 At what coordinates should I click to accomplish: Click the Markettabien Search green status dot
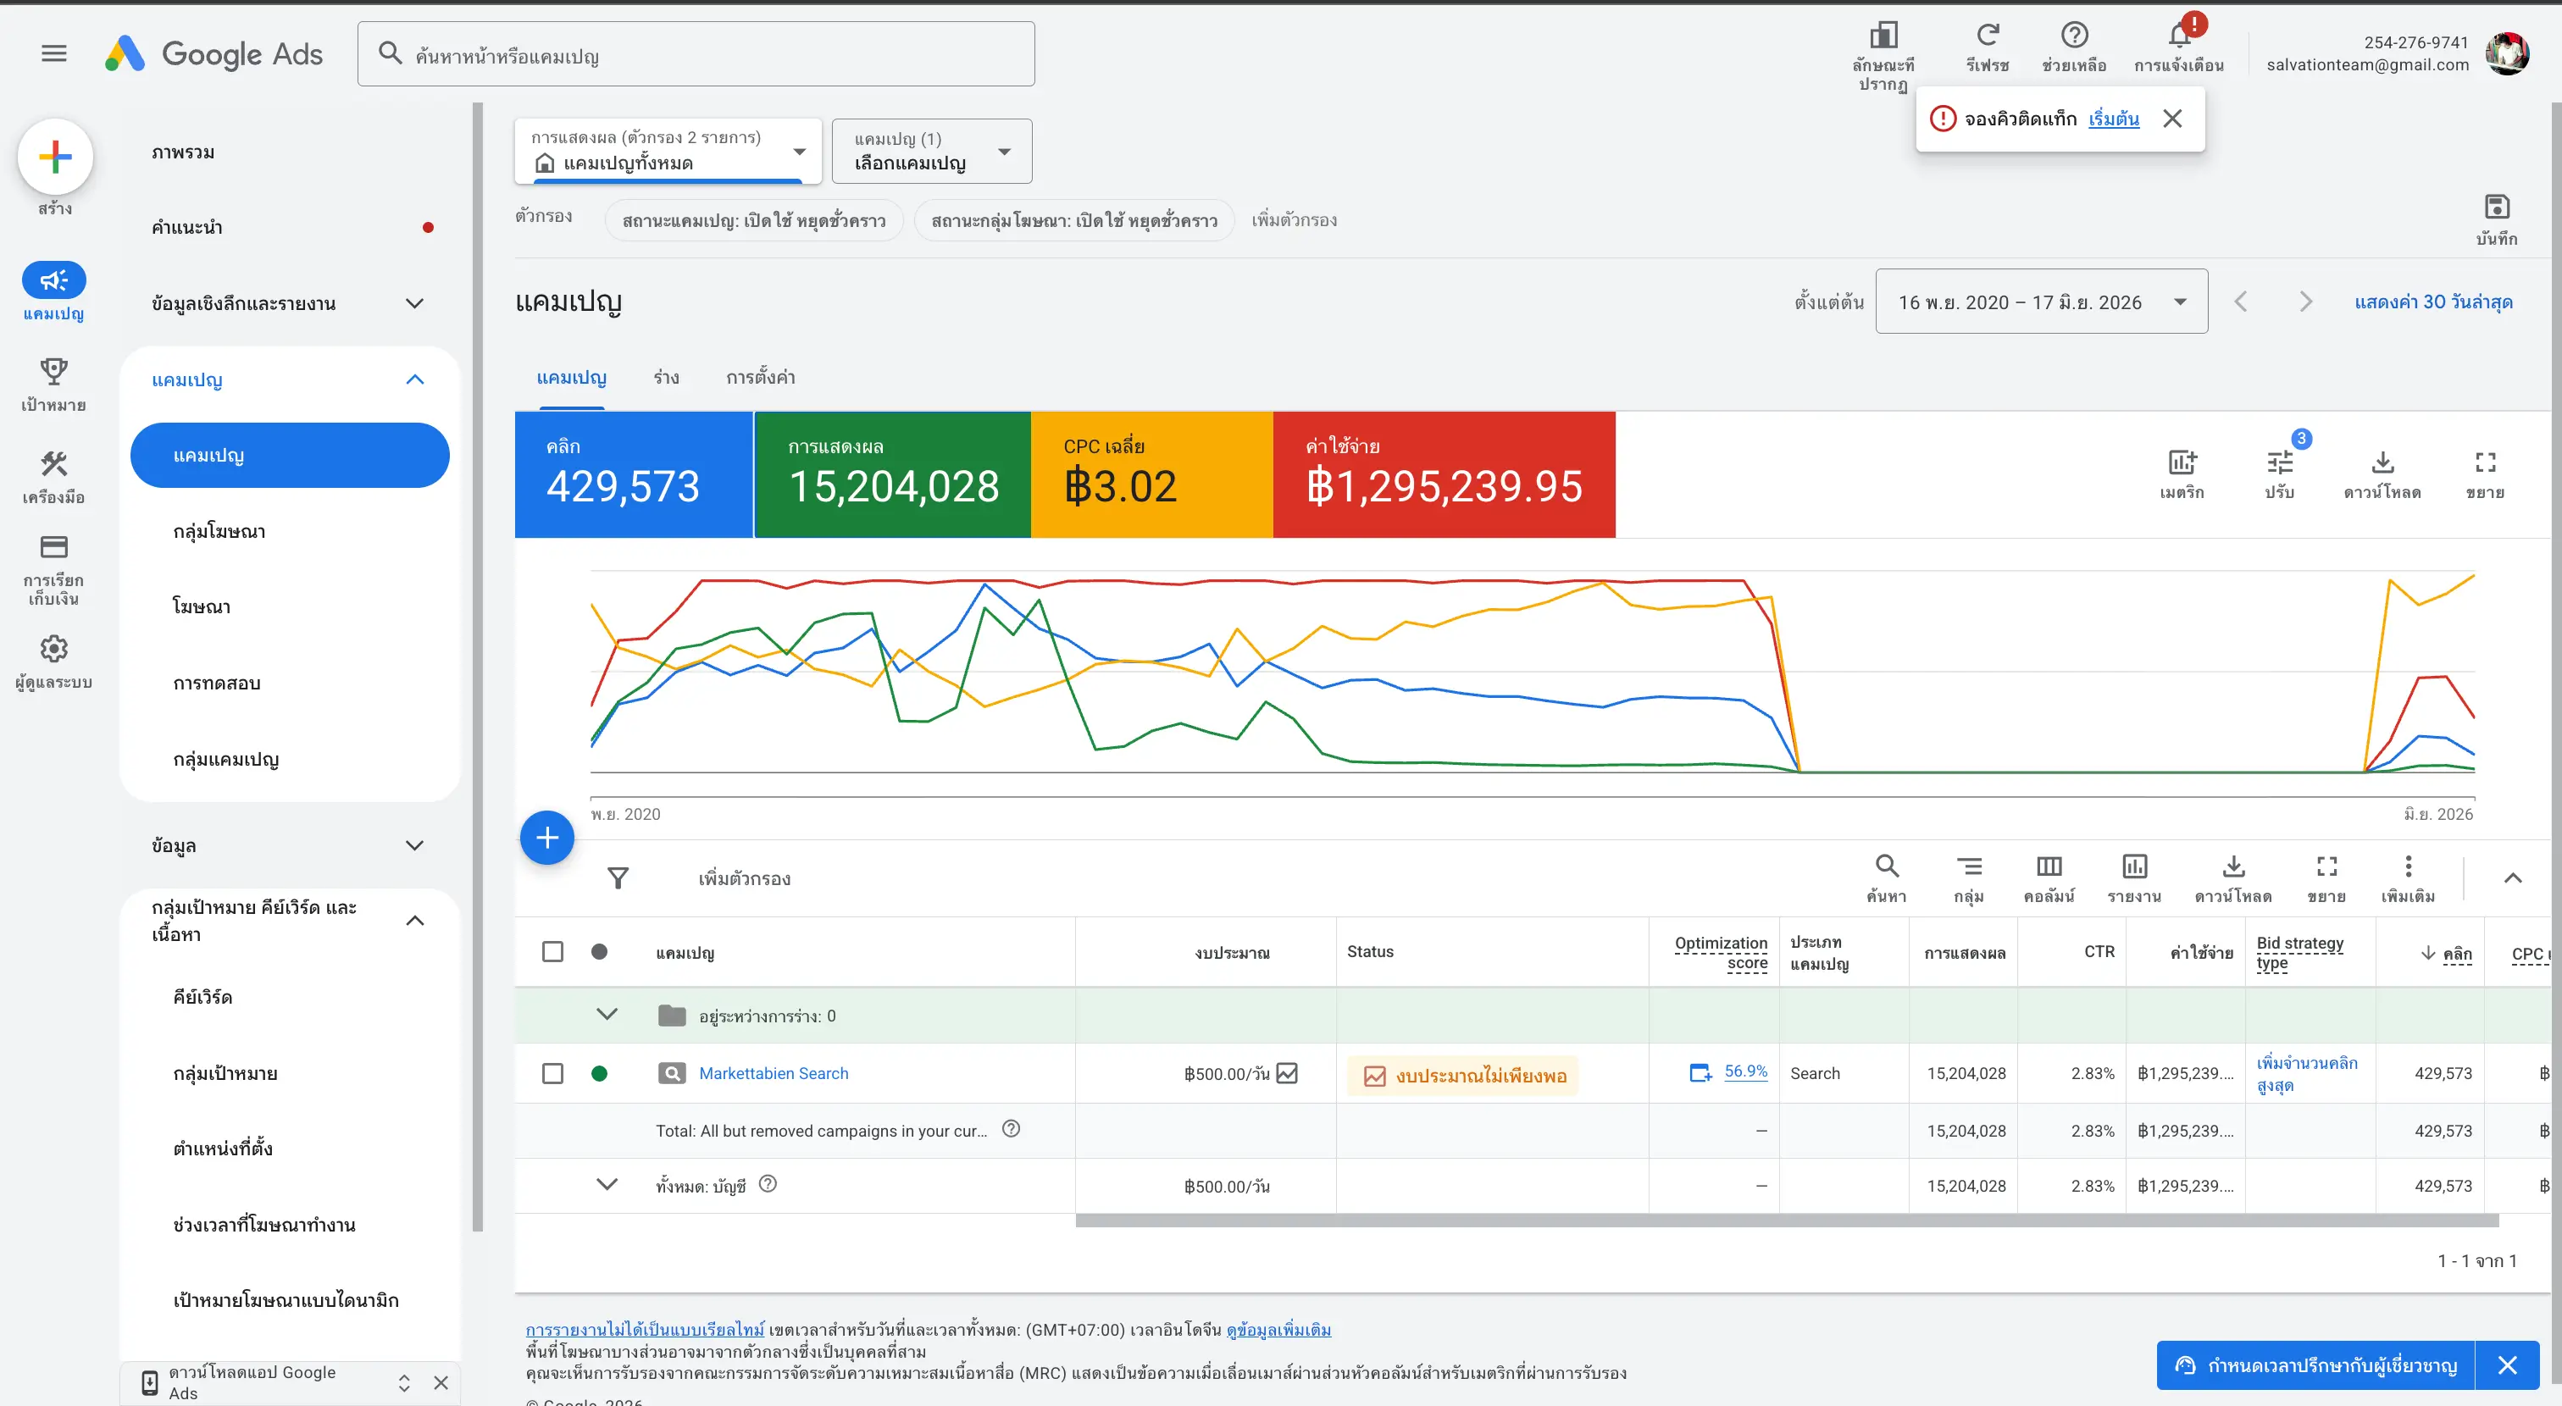tap(599, 1073)
